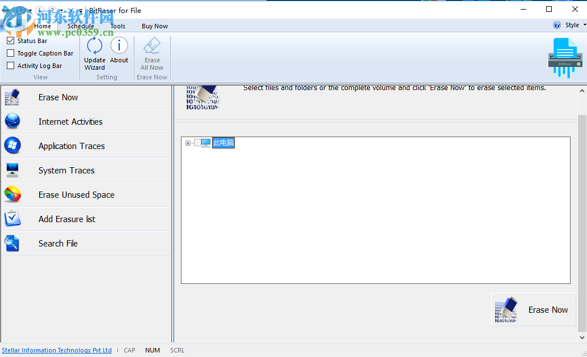The image size is (587, 357).
Task: Open the Application Traces tool
Action: (x=70, y=146)
